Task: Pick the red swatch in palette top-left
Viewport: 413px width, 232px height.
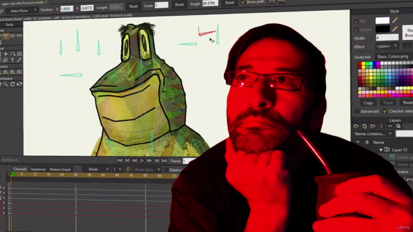Action: (x=360, y=64)
